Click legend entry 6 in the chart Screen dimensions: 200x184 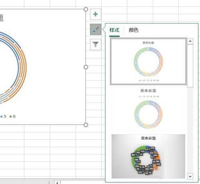(x=12, y=117)
